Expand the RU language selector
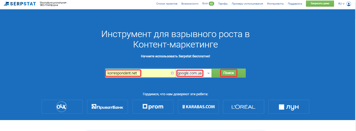356x131 pixels. 341,4
